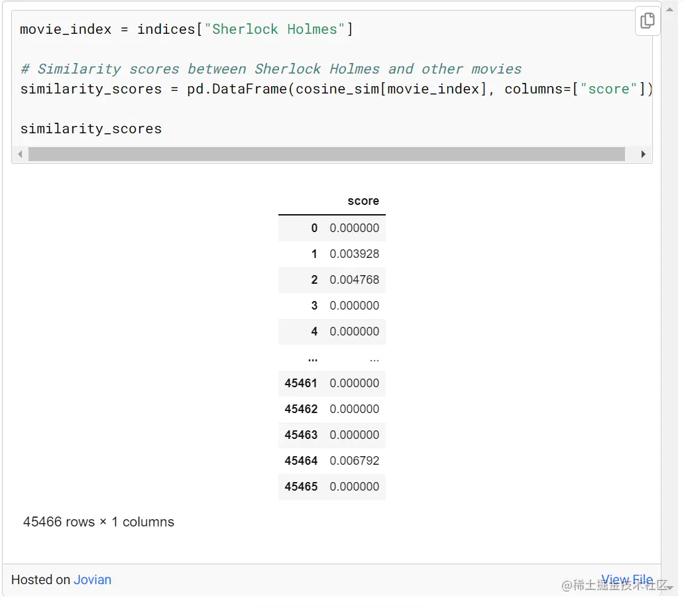Open the Jovian link

(93, 579)
